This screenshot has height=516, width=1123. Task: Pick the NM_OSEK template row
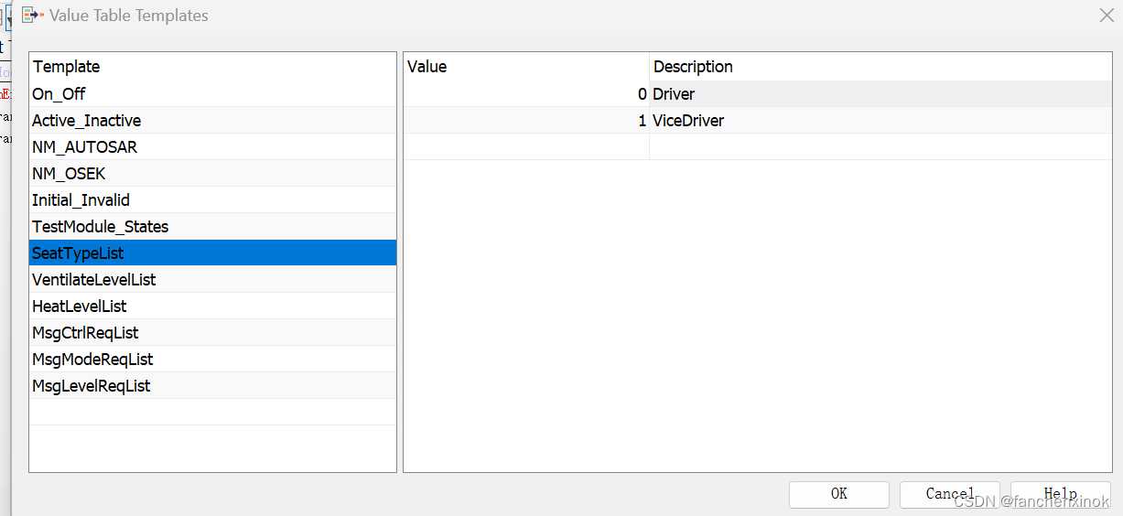(213, 173)
